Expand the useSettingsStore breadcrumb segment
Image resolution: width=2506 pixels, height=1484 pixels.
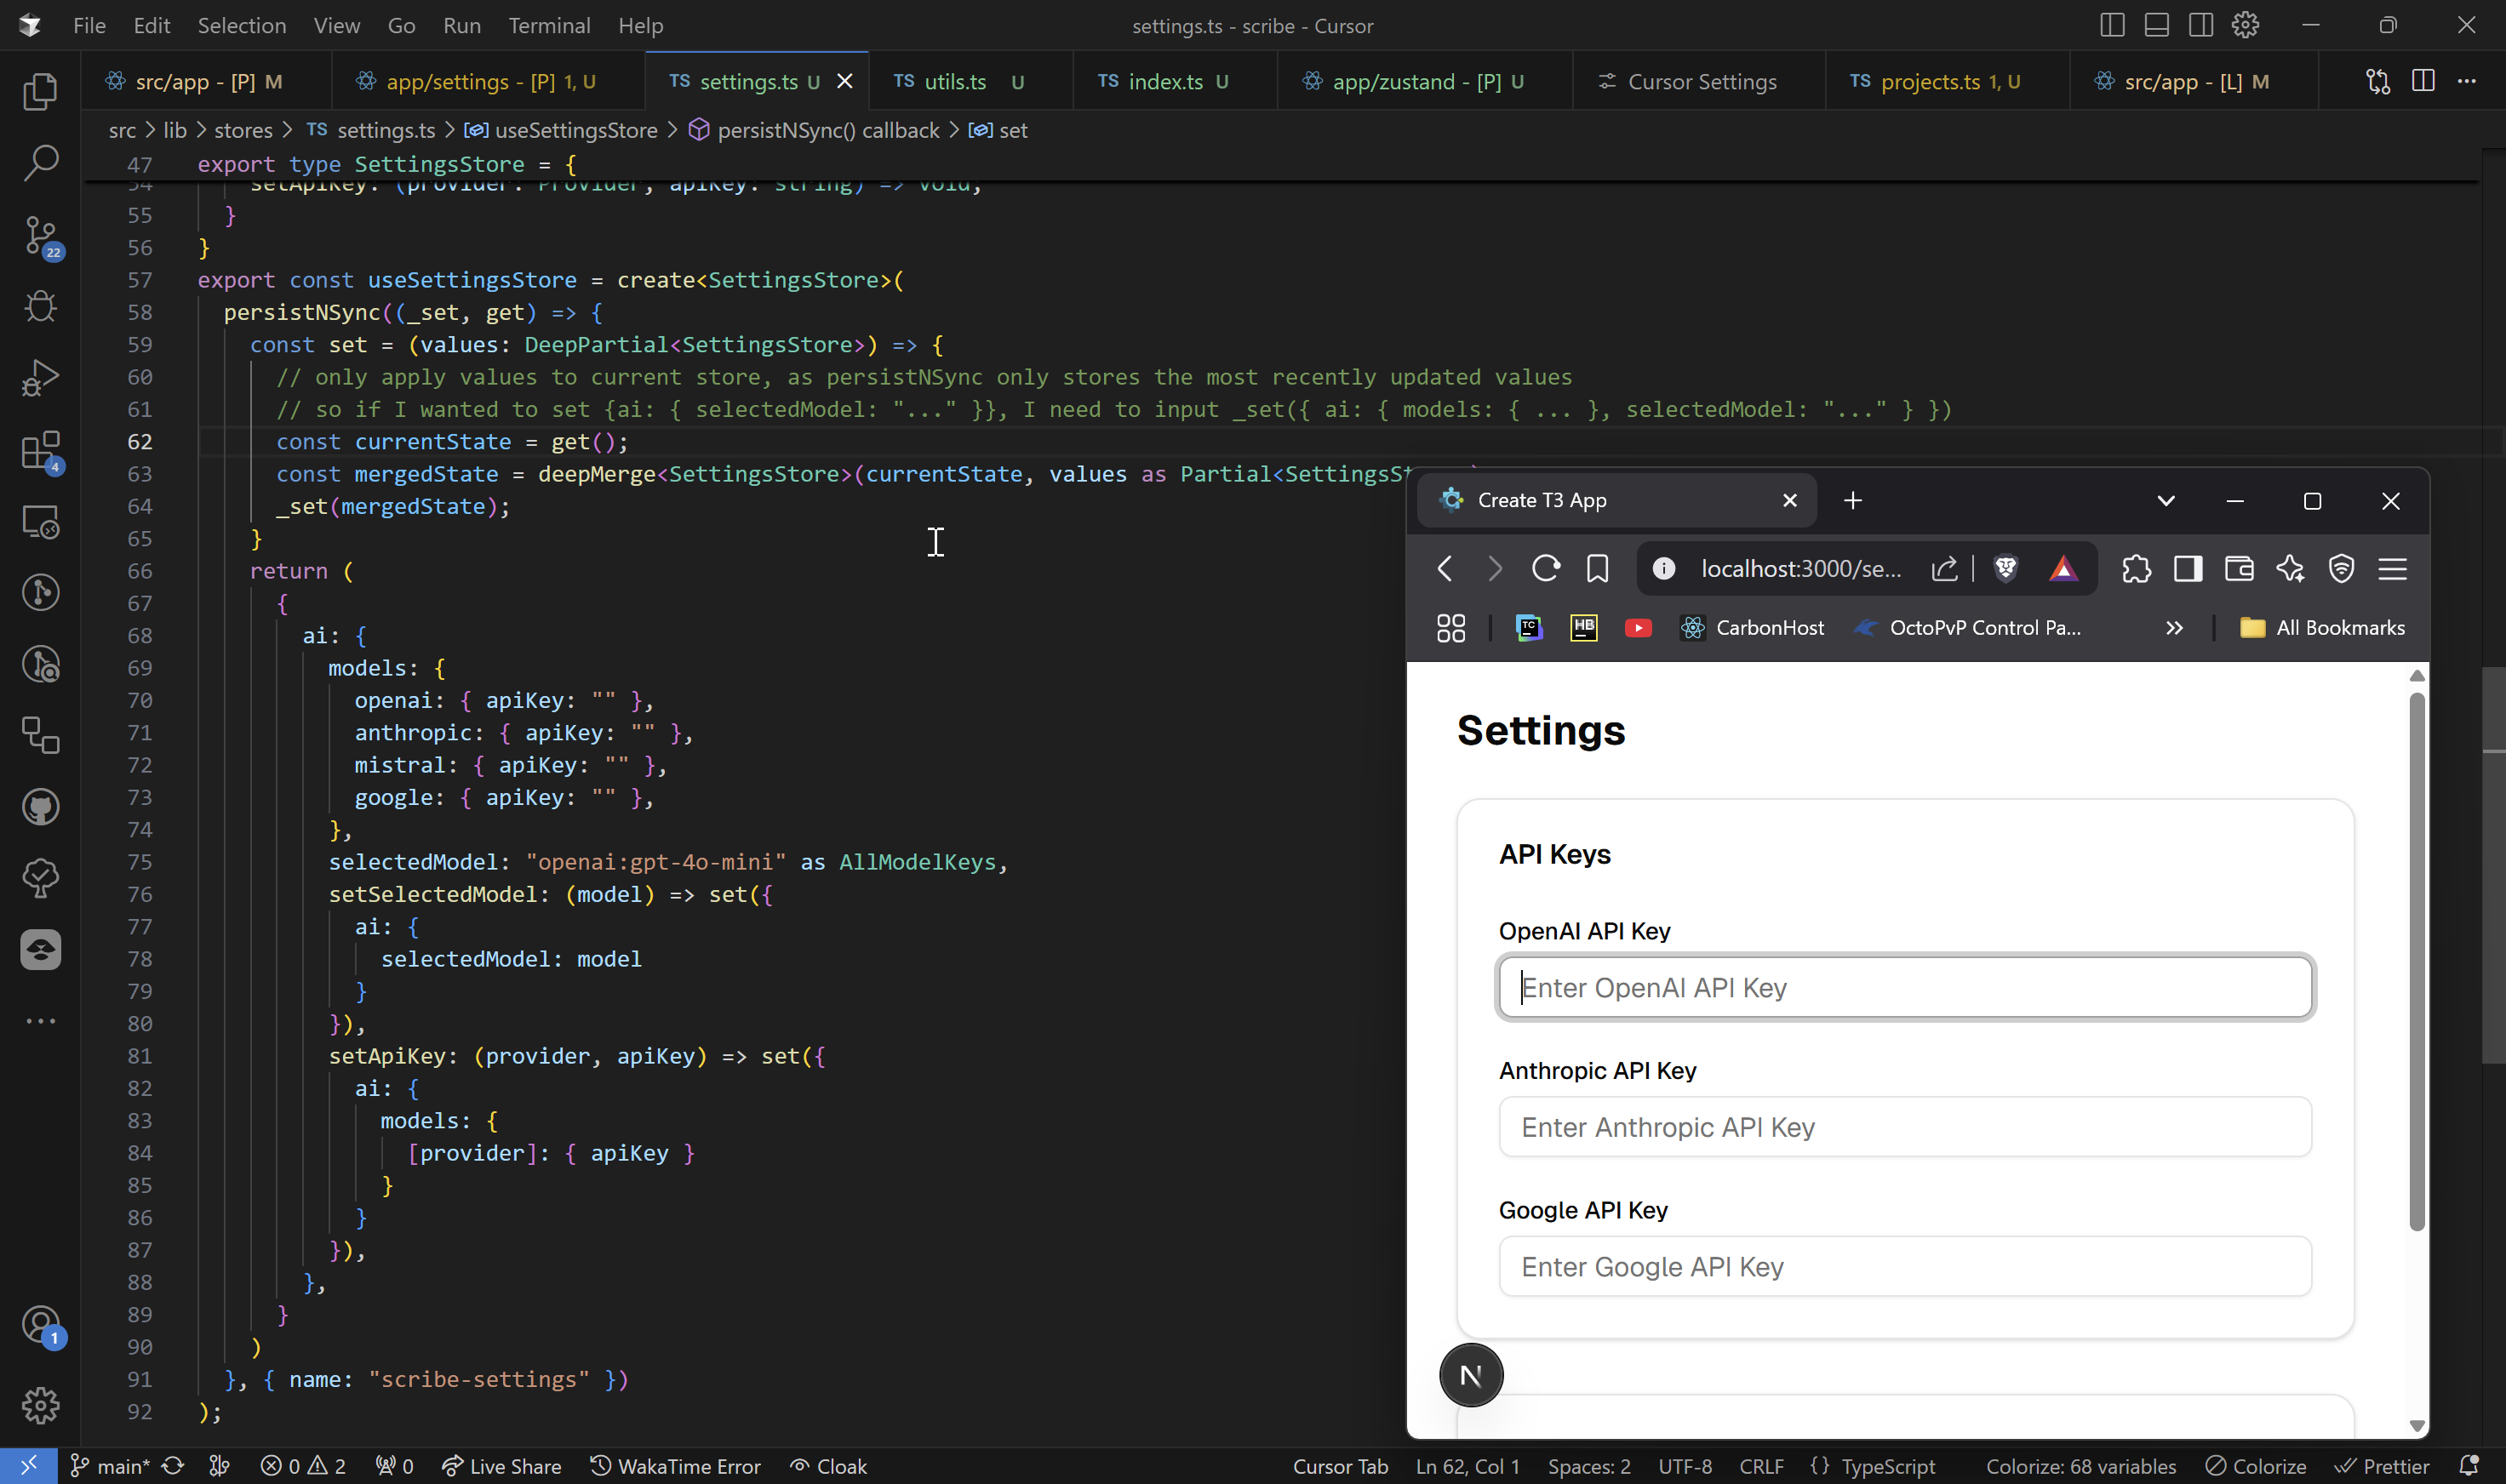click(x=575, y=130)
